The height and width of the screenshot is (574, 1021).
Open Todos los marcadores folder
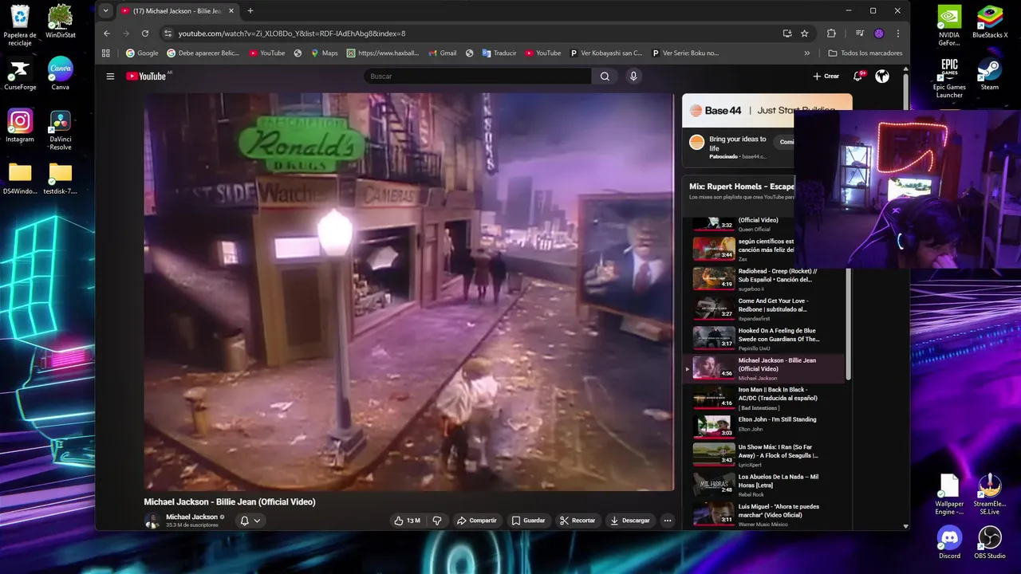865,53
